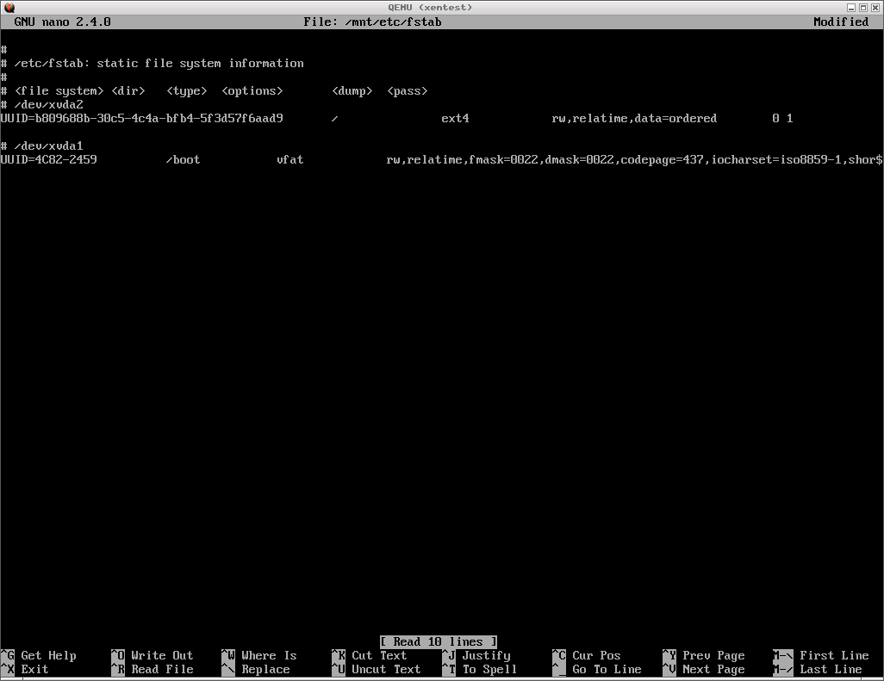Click the Next Page shortcut label
Screen dimensions: 884x681
pos(713,669)
